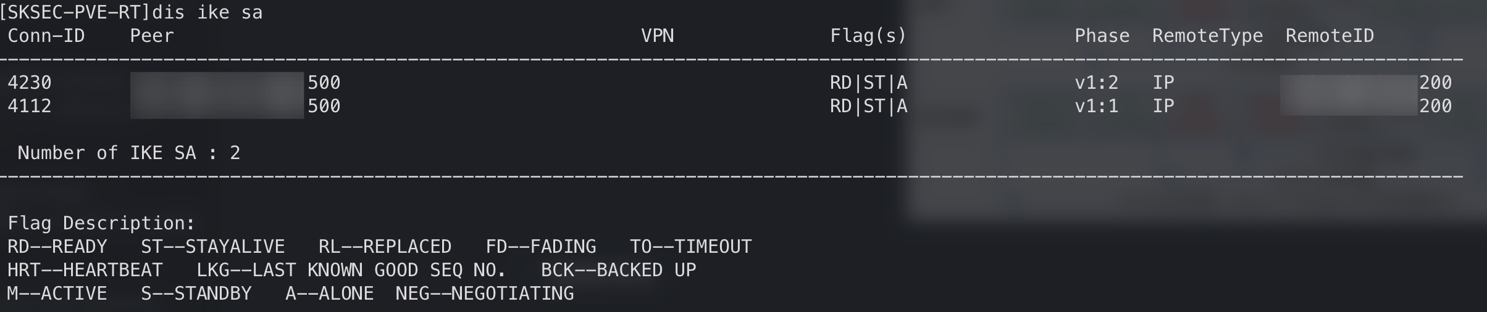Click the Conn-ID column header
Viewport: 1487px width, 312px height.
[x=46, y=36]
